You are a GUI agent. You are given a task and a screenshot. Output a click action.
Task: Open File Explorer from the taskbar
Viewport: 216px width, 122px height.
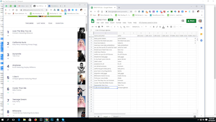pyautogui.click(x=24, y=120)
